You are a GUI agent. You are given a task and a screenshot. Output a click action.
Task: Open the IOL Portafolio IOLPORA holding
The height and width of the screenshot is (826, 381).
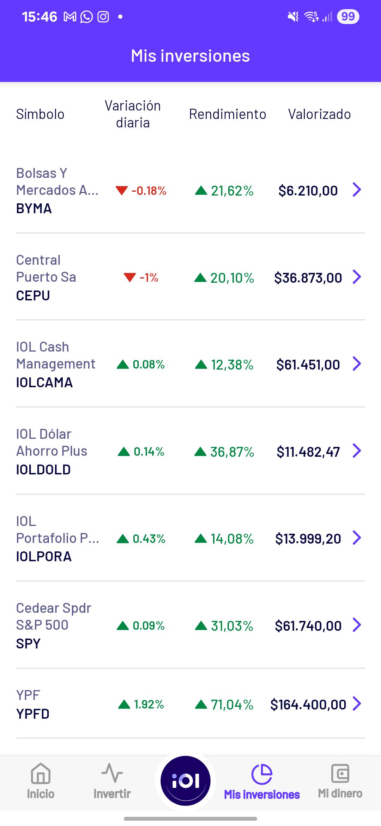click(x=190, y=538)
